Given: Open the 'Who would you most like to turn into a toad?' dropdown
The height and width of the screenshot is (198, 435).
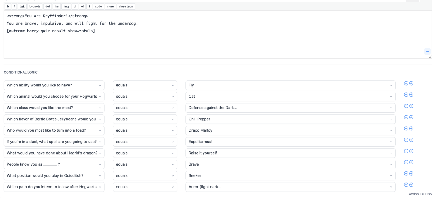Looking at the screenshot, I should (54, 130).
